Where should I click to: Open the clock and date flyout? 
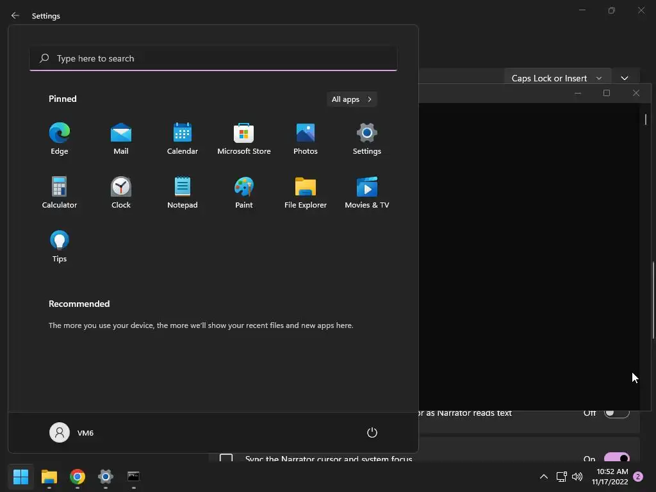[x=611, y=477]
